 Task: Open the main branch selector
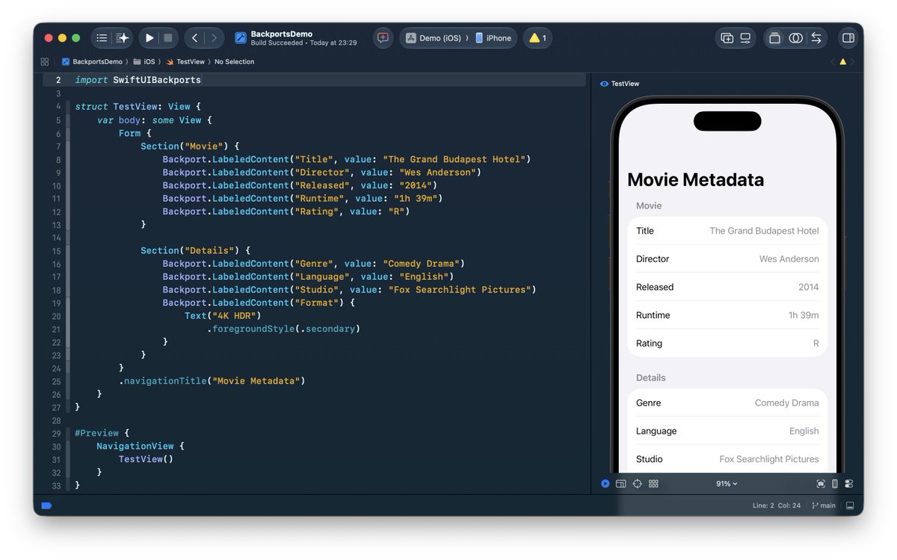[823, 505]
